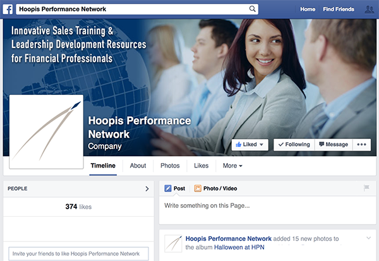
Task: Open the friend requests icon
Action: [369, 9]
